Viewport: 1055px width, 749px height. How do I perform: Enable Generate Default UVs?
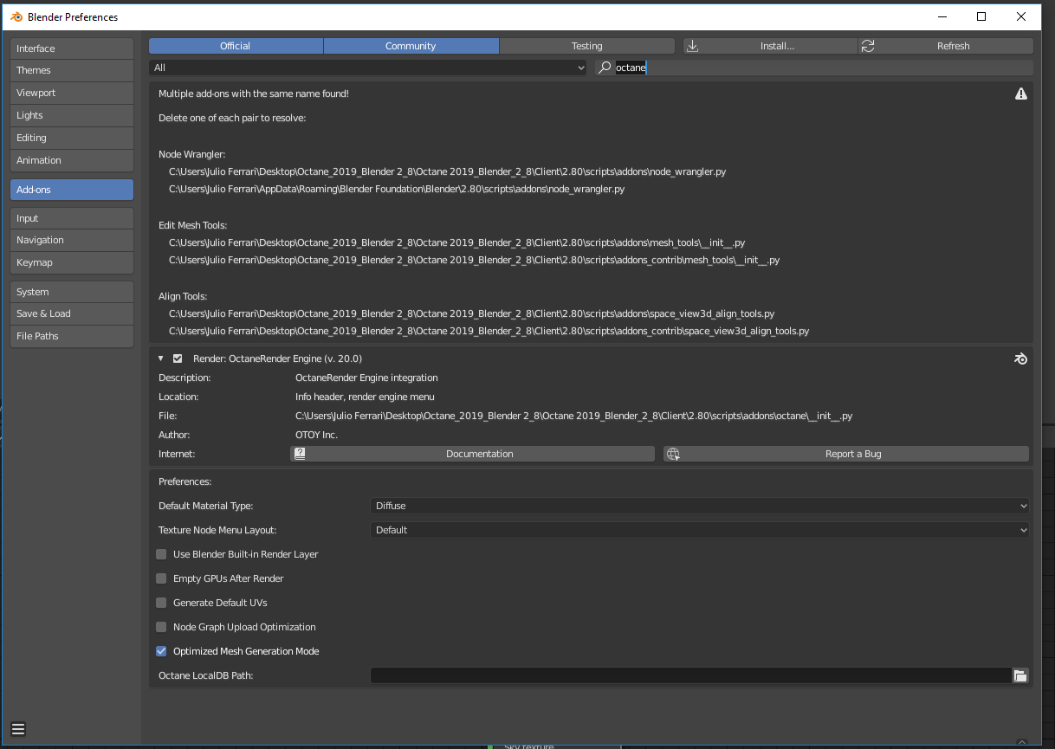[161, 603]
